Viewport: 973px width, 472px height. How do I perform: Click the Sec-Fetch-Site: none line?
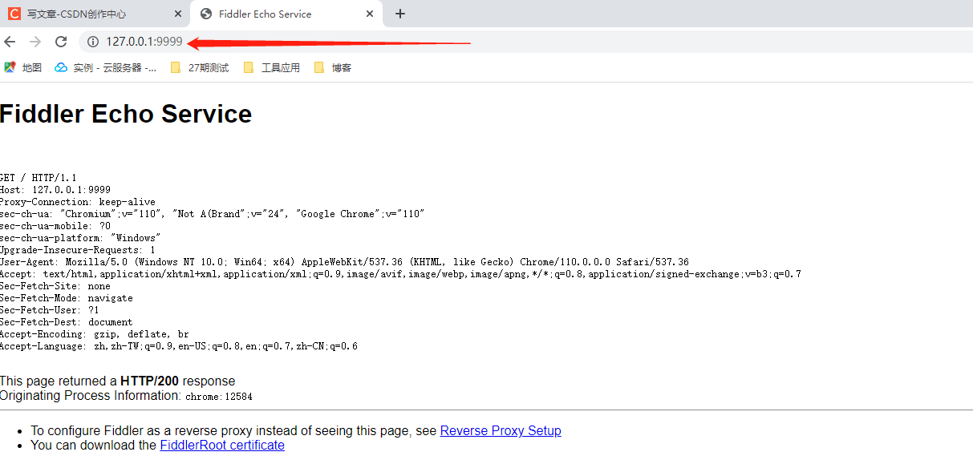55,286
